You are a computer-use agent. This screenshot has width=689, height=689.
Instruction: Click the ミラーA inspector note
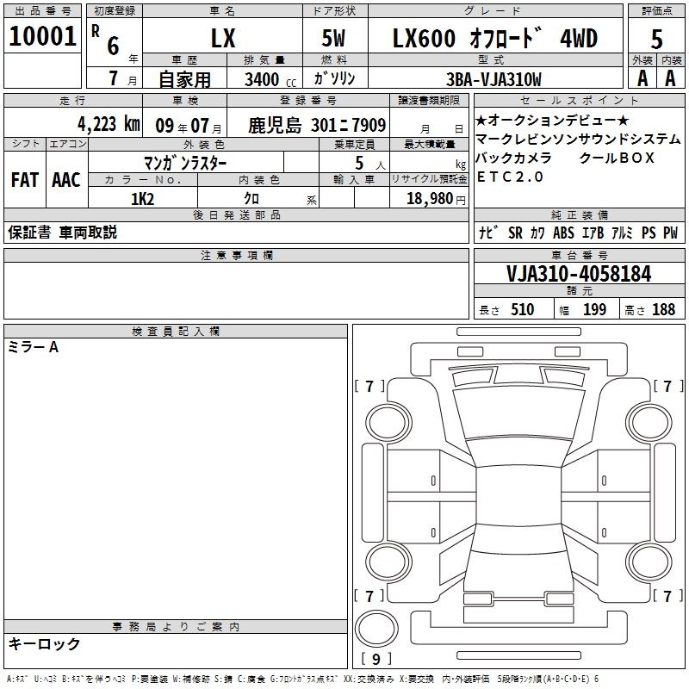(33, 347)
